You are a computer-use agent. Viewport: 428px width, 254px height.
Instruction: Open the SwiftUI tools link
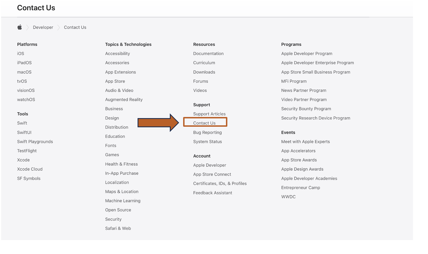click(24, 133)
